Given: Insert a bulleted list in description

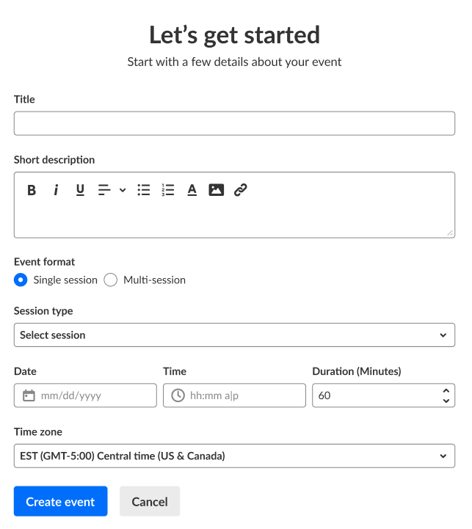Looking at the screenshot, I should (144, 190).
